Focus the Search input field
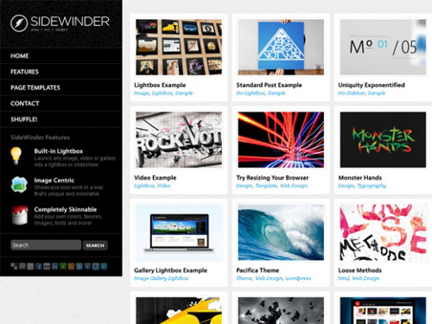Viewport: 432px width, 324px height. tap(46, 245)
